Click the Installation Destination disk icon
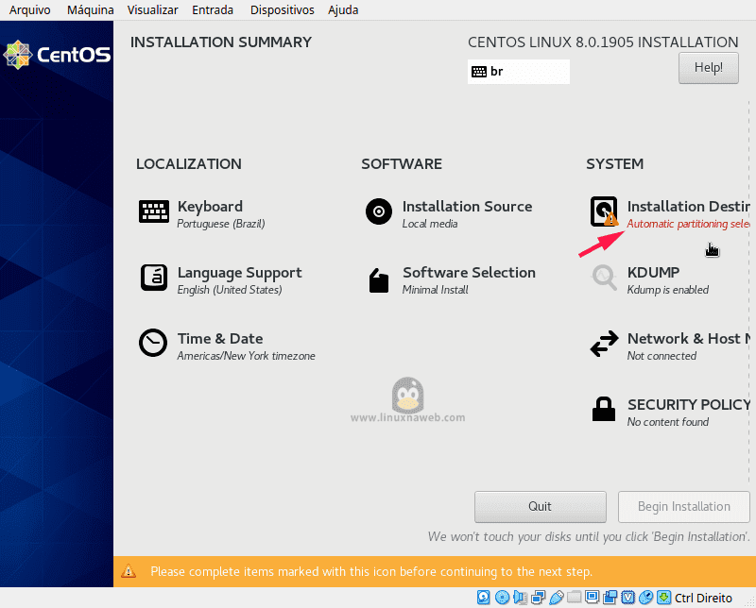This screenshot has height=608, width=756. (604, 211)
